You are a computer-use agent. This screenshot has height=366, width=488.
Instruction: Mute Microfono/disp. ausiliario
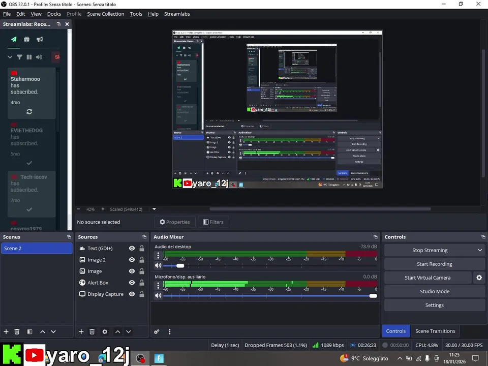(x=158, y=295)
